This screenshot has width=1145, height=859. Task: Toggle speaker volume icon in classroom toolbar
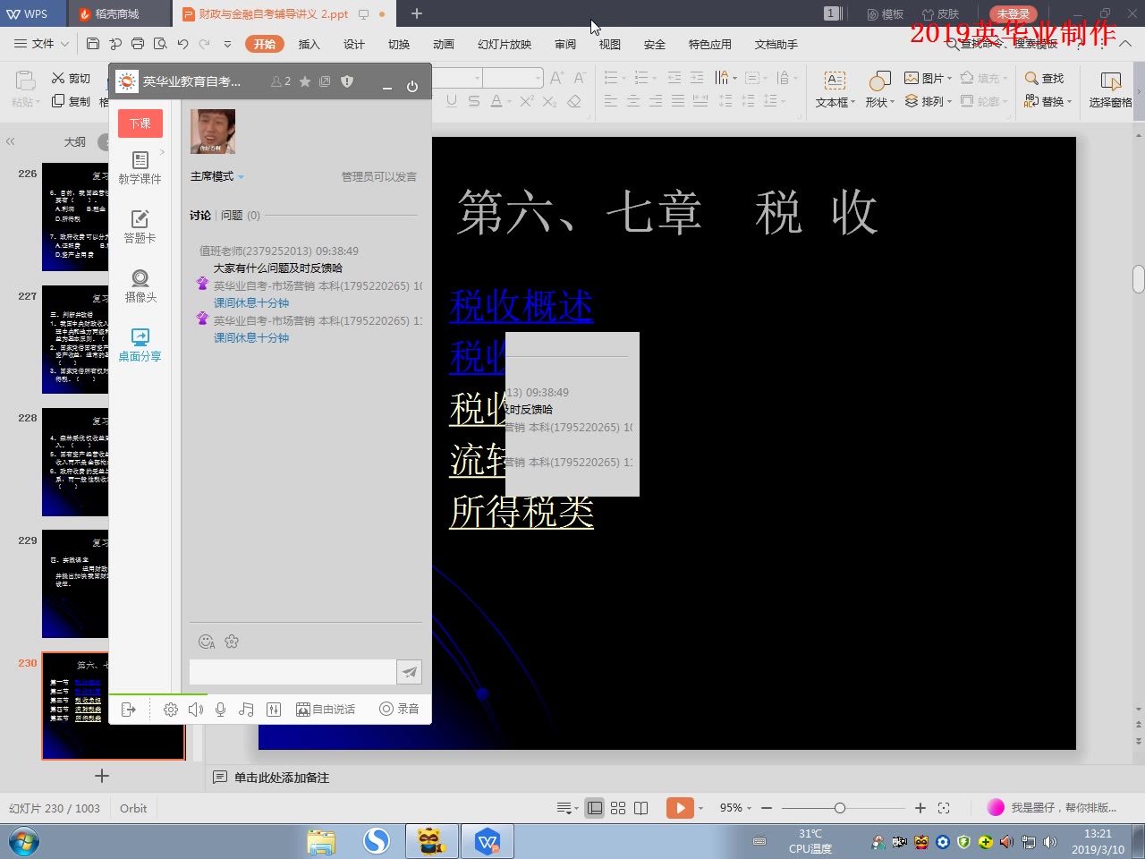[x=196, y=710]
